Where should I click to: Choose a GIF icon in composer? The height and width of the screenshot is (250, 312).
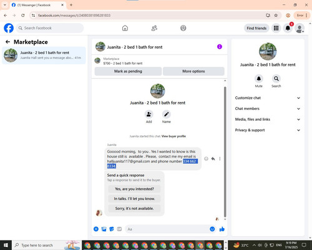pyautogui.click(x=119, y=229)
